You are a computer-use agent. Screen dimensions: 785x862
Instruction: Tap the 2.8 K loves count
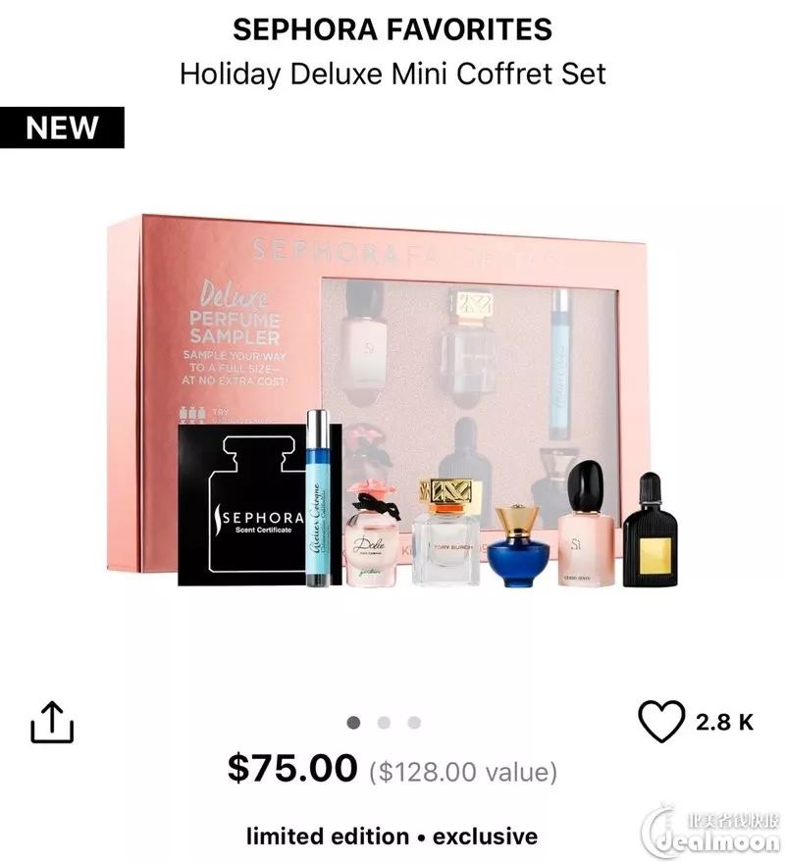[x=724, y=722]
